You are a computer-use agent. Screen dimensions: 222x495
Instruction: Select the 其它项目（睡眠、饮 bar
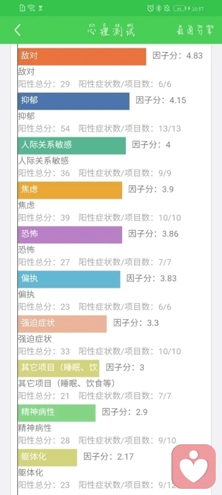coord(59,368)
